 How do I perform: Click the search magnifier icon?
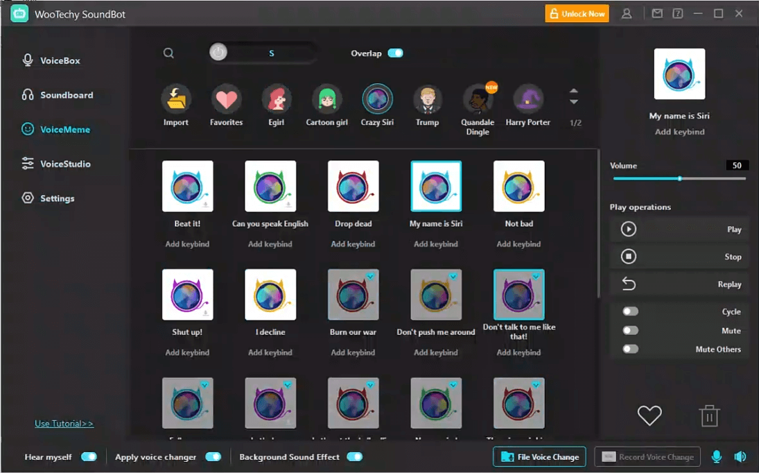point(168,53)
